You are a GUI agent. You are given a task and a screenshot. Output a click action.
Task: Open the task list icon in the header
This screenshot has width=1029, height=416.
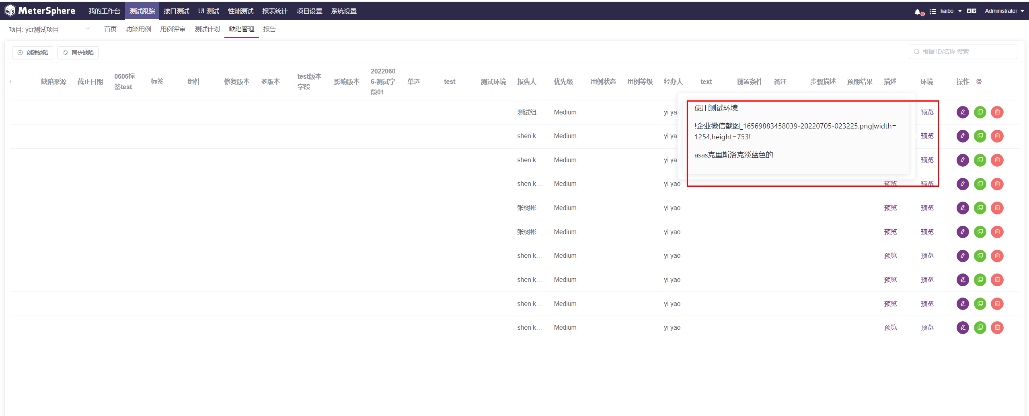coord(933,11)
